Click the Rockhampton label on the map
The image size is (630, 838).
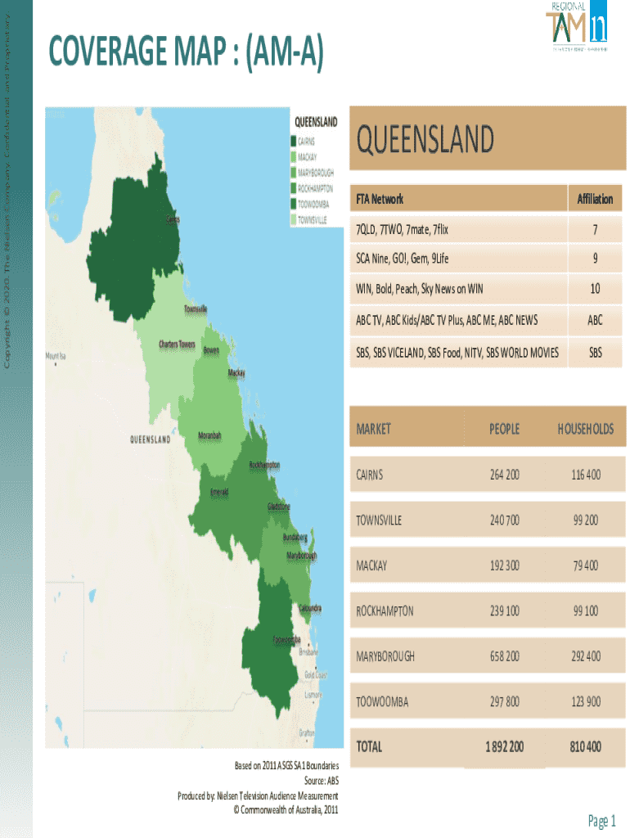tap(263, 464)
